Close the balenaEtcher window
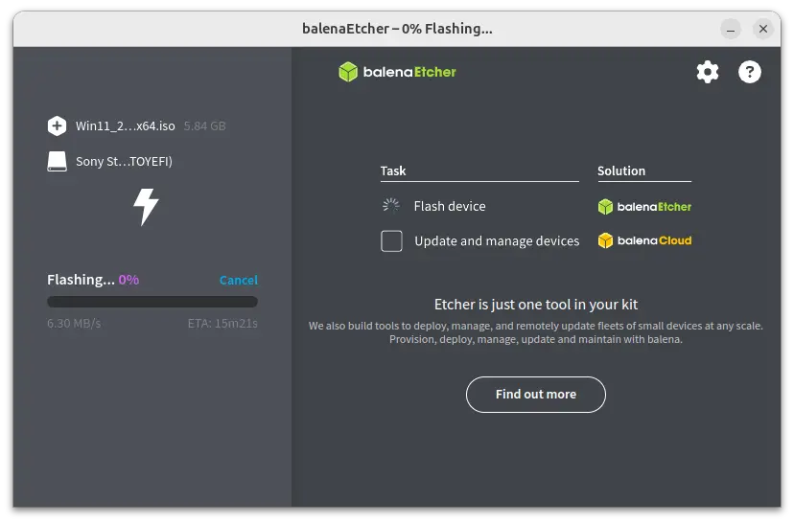The image size is (794, 523). click(763, 30)
